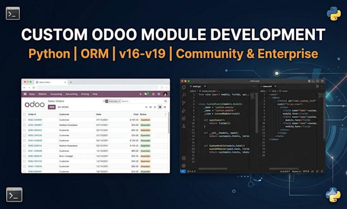Click the Odoo Search... input field
Viewport: 347px width, 209px height.
142,101
